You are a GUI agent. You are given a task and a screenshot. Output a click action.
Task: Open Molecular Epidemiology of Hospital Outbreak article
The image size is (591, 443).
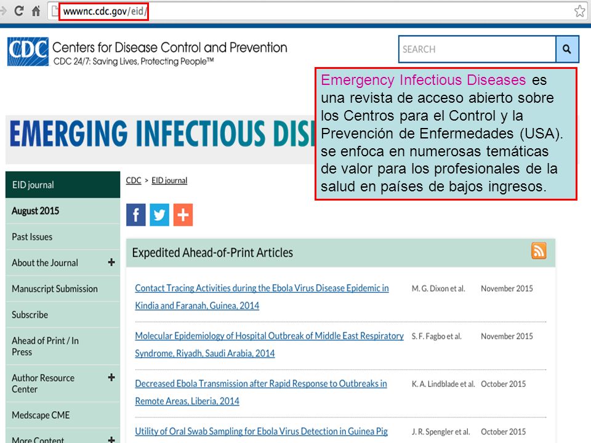pyautogui.click(x=269, y=345)
